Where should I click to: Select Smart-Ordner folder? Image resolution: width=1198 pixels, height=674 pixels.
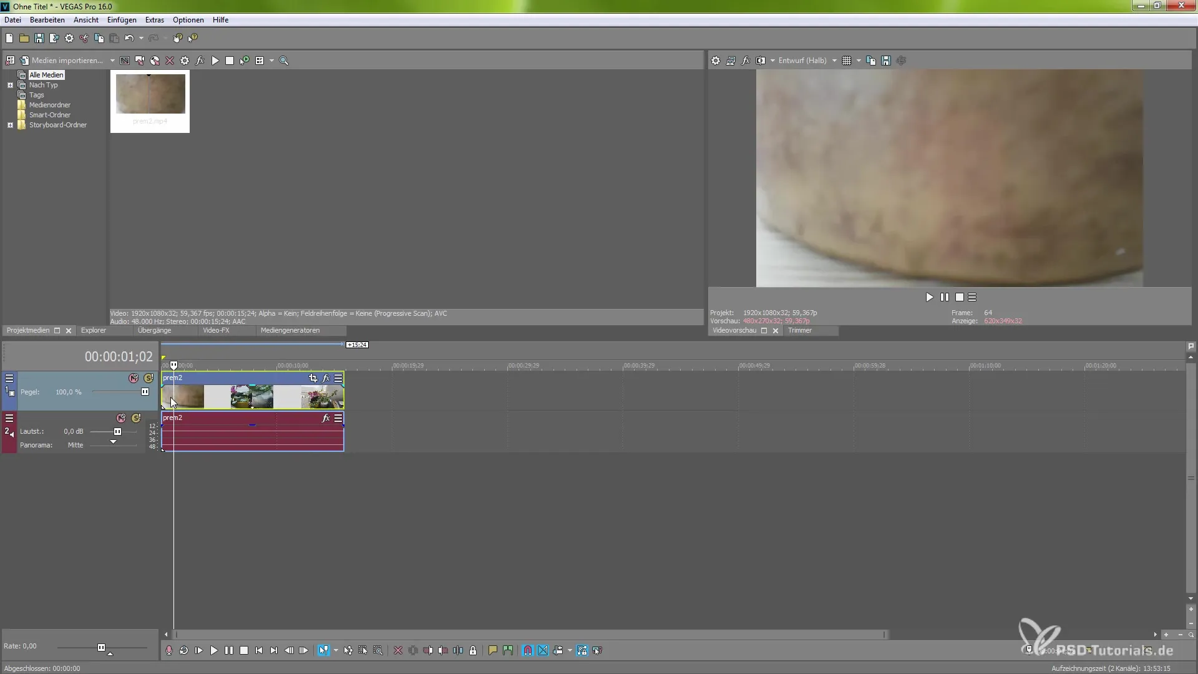tap(50, 115)
